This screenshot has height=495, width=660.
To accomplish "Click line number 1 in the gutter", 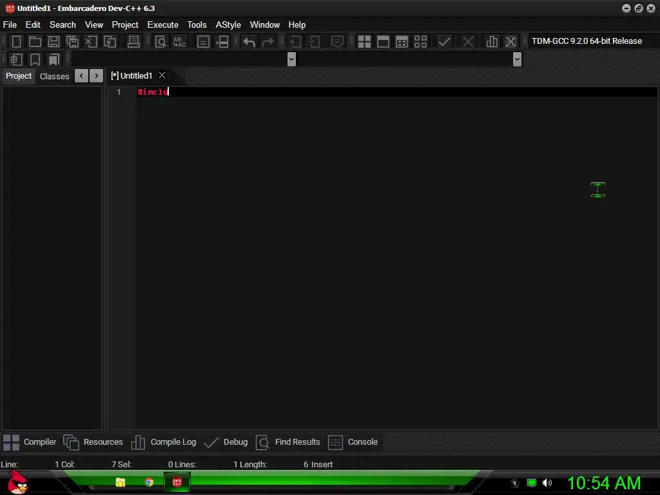I will tap(119, 92).
